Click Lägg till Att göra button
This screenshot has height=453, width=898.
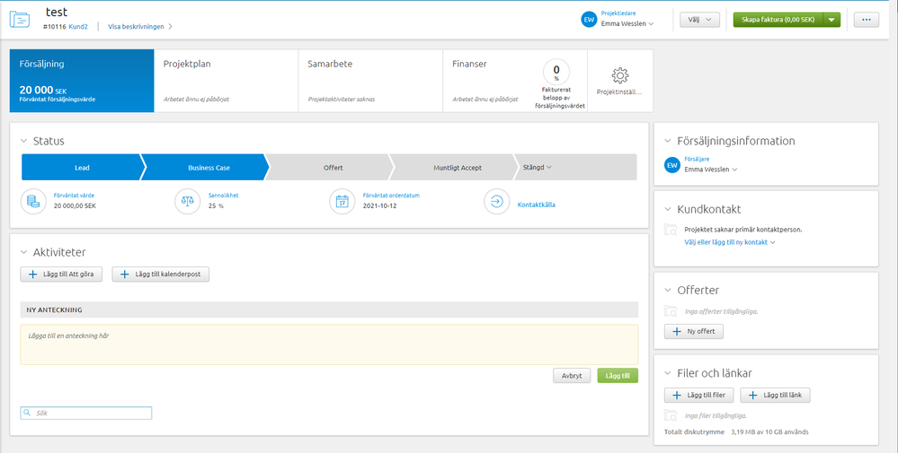[x=61, y=274]
